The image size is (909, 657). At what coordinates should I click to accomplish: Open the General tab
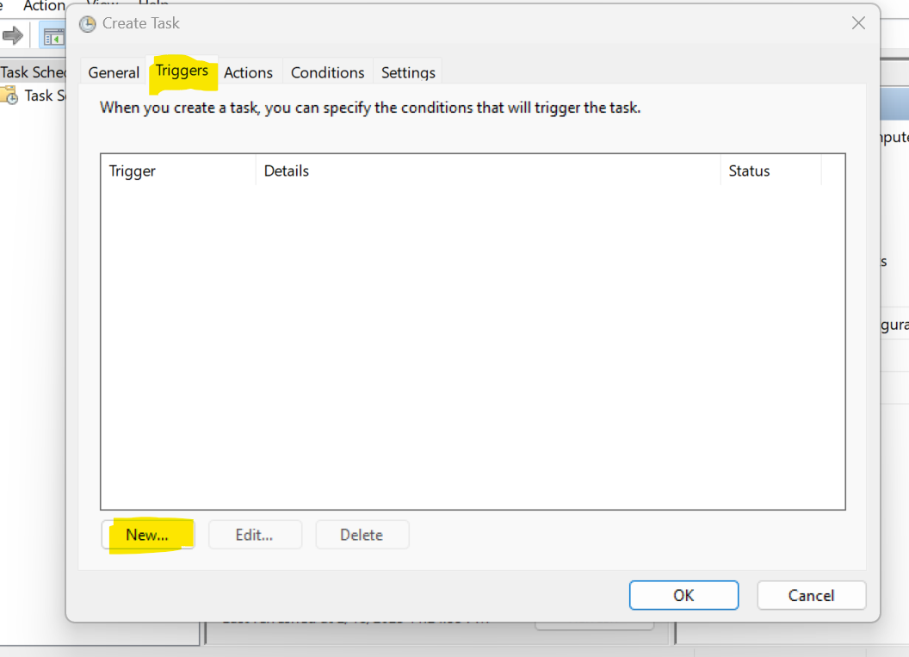[114, 72]
